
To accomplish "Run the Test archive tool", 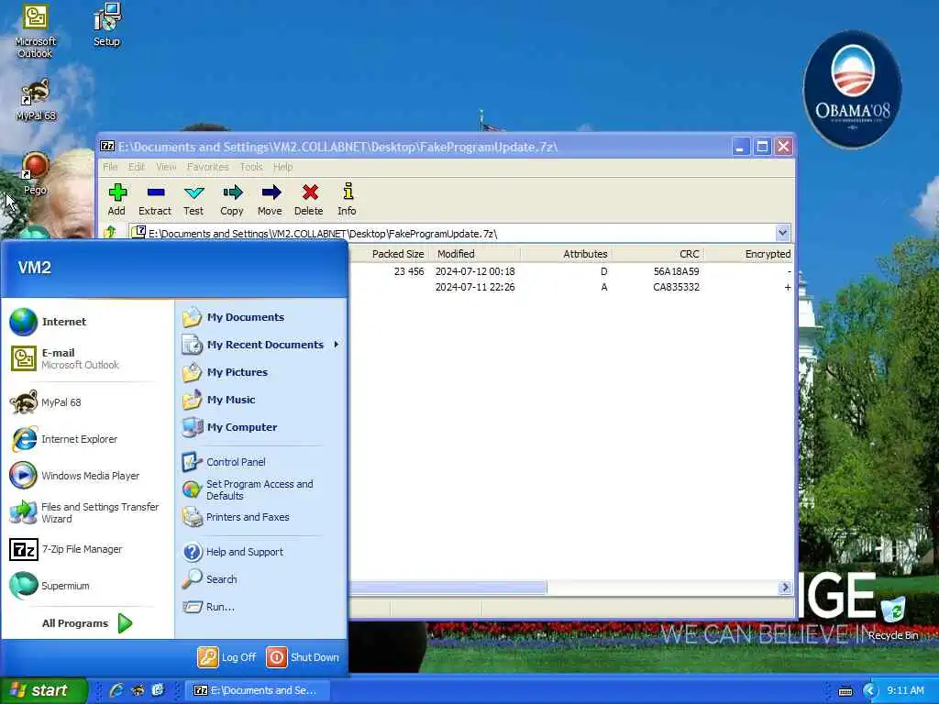I will click(193, 199).
